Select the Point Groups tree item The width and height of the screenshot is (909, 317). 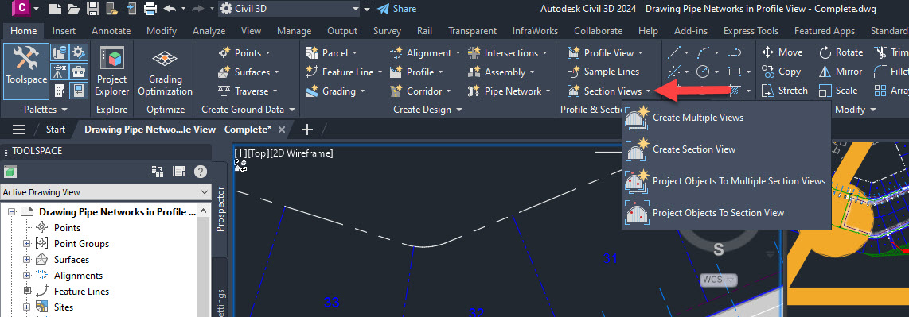click(x=80, y=244)
